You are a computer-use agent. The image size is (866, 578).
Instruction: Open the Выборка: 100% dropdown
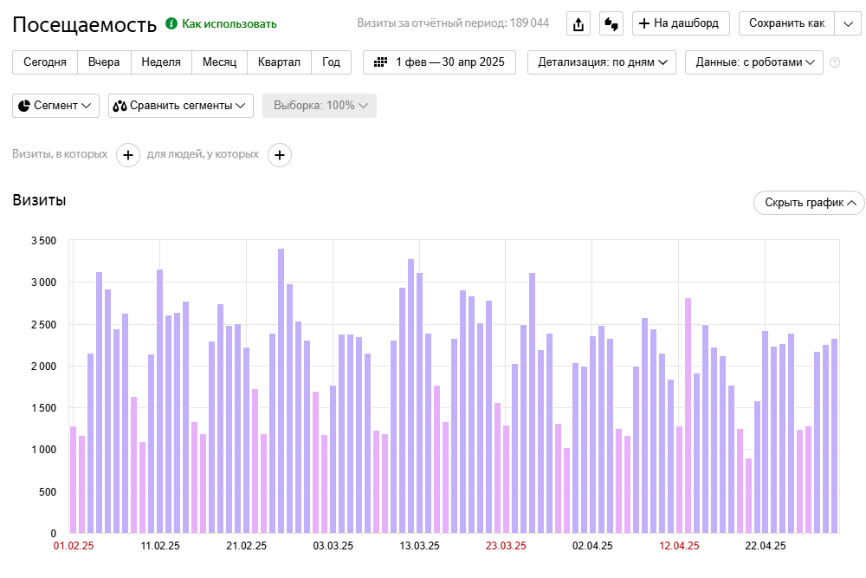tap(320, 106)
